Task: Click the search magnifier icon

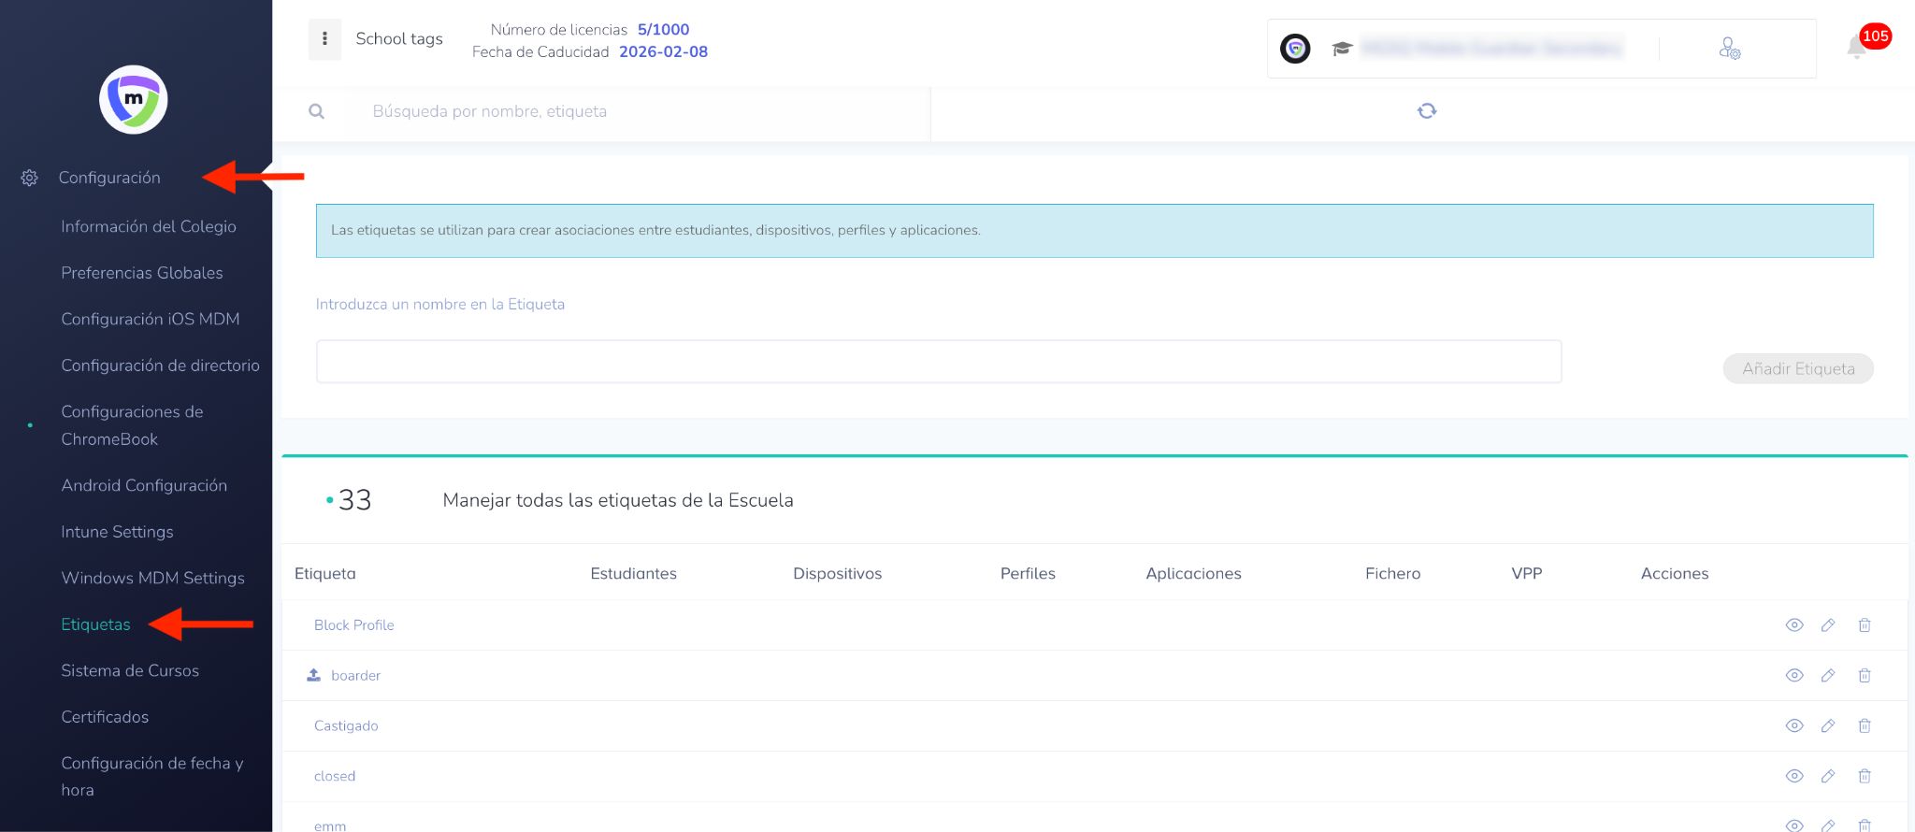Action: pos(317,112)
